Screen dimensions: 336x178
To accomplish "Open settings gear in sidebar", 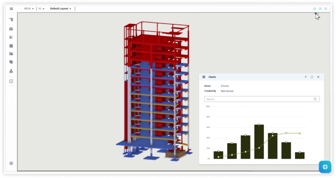I will tap(11, 163).
